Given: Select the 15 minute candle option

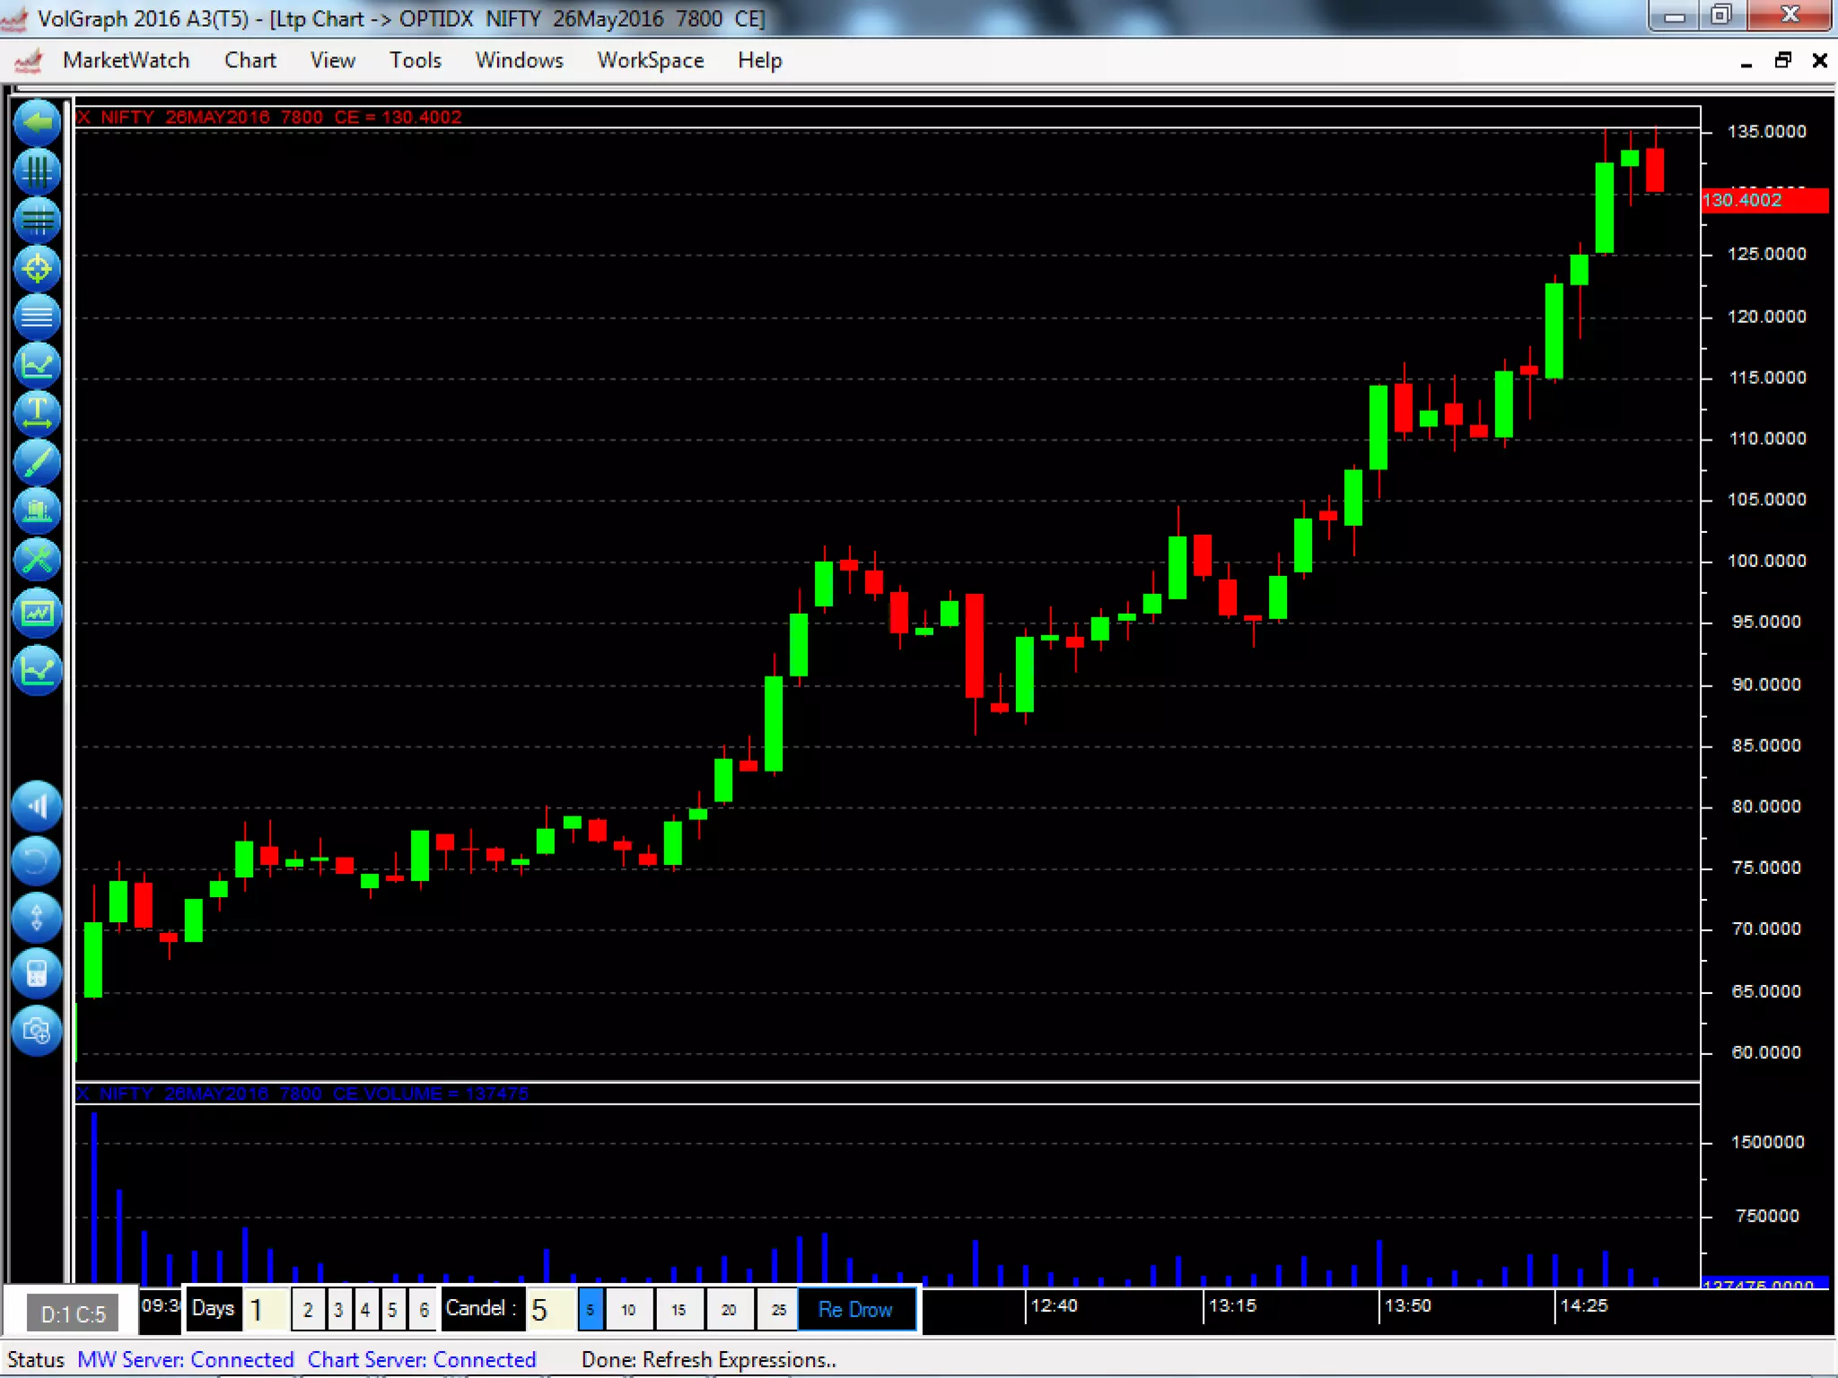Looking at the screenshot, I should pos(678,1310).
